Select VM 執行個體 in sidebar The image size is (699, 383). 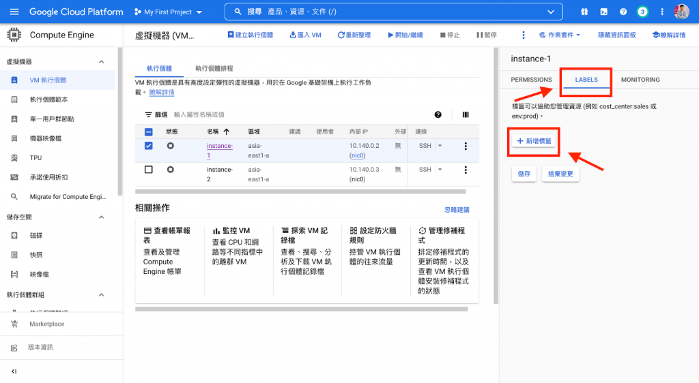(x=58, y=80)
